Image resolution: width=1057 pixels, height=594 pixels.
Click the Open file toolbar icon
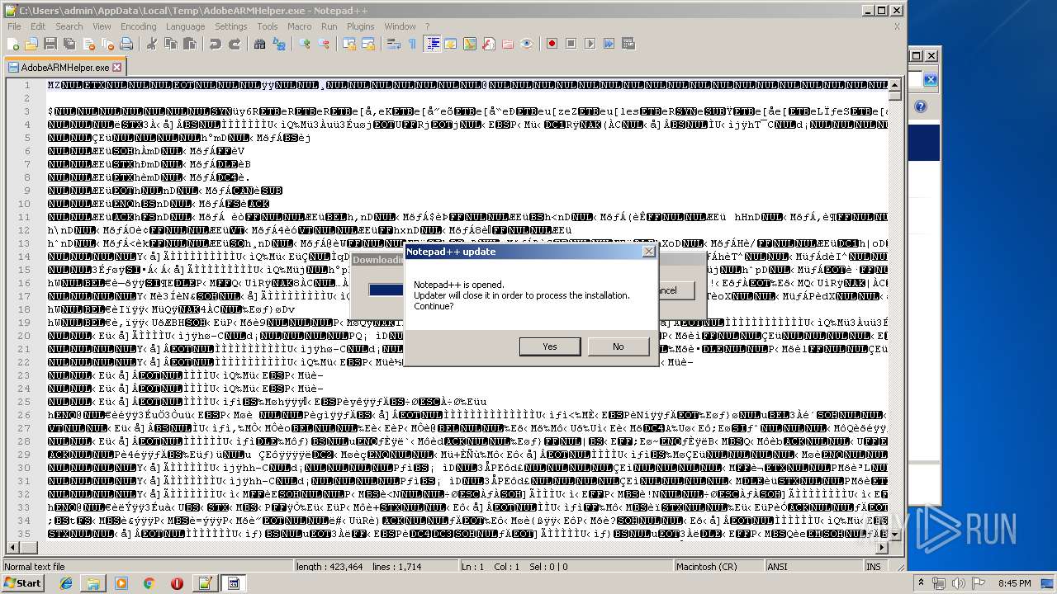tap(31, 44)
